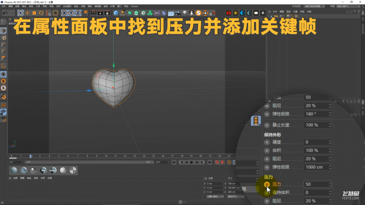
Task: Click the autokeying button
Action: click(222, 162)
